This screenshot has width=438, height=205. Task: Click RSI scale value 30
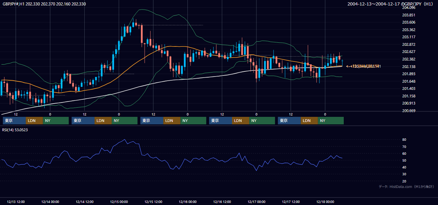coord(404,174)
